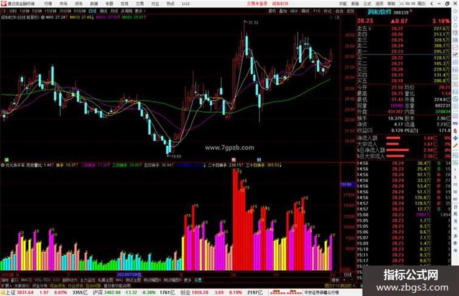Select the 窗口 tab below chart
Screen dimensions: 459x296
pos(15,280)
